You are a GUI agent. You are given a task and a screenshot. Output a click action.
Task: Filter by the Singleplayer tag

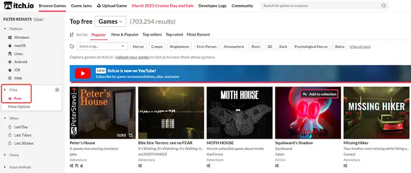(180, 46)
